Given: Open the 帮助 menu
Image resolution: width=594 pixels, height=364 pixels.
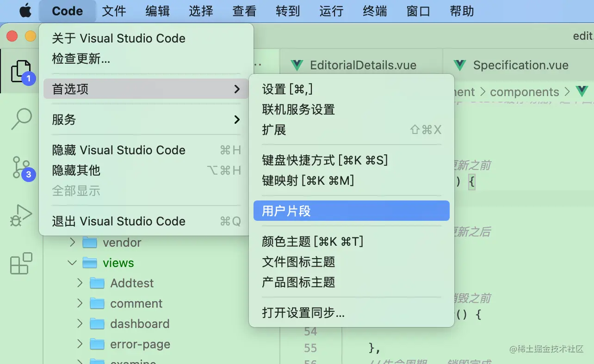Looking at the screenshot, I should [462, 11].
